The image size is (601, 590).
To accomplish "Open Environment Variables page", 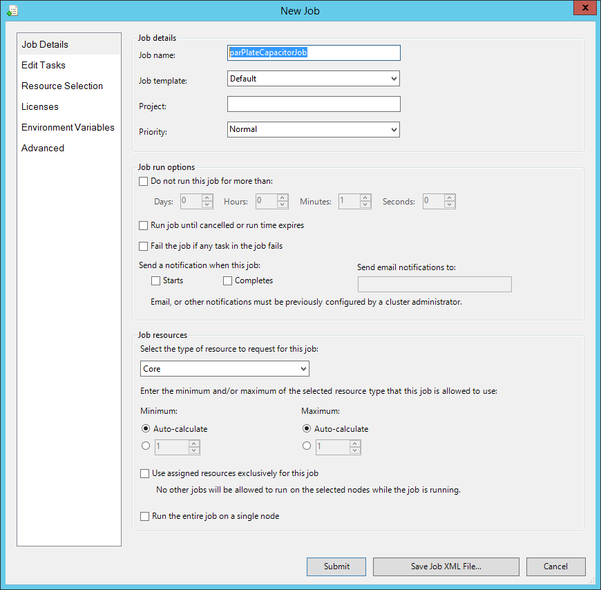I will (x=68, y=127).
